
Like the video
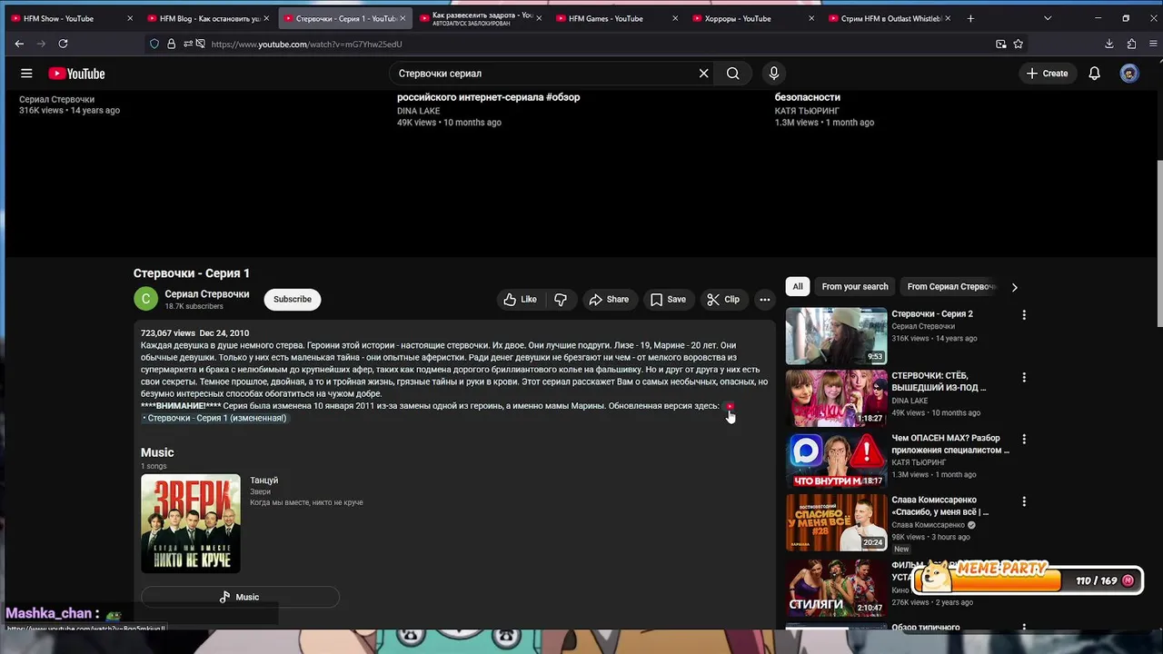521,299
